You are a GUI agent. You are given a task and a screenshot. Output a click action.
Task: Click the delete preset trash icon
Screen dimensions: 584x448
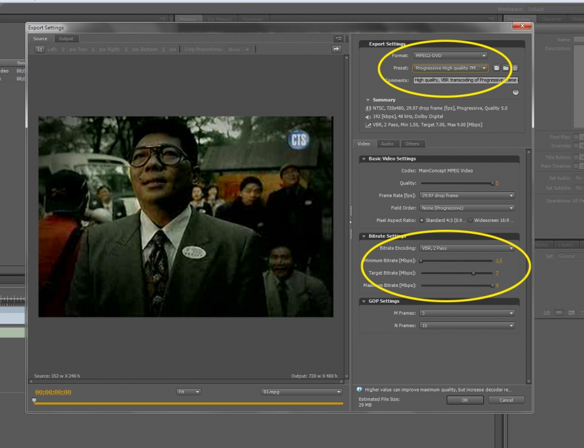tap(515, 68)
